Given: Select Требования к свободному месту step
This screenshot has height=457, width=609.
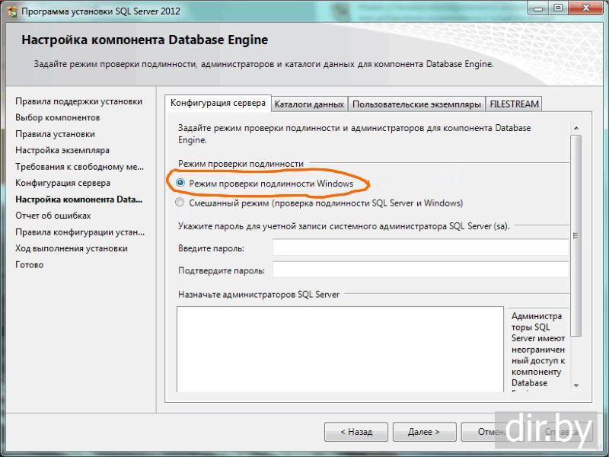Looking at the screenshot, I should [79, 167].
